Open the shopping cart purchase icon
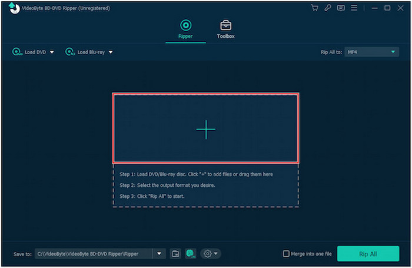Screen dimensions: 412x268 tap(314, 8)
